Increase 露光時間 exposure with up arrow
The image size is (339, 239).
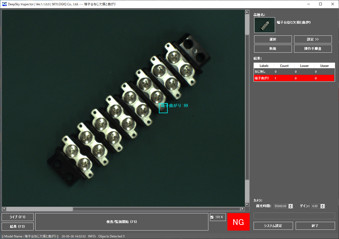[291, 205]
